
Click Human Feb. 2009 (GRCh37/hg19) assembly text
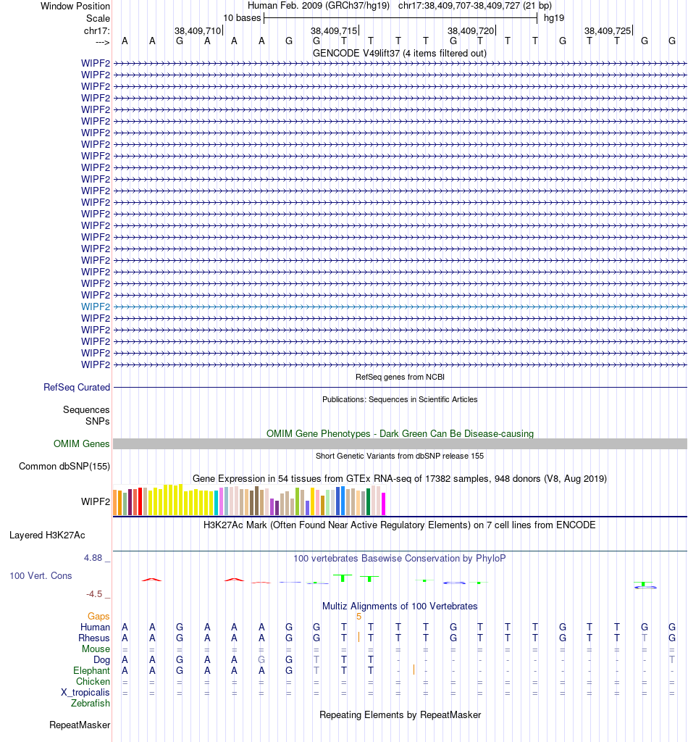point(319,6)
